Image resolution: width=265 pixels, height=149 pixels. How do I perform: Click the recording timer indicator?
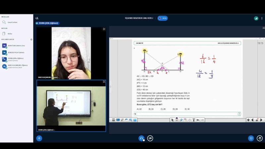163,18
